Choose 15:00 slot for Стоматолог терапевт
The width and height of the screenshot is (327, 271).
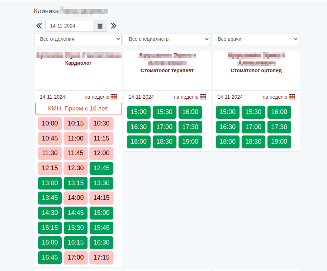pos(139,112)
